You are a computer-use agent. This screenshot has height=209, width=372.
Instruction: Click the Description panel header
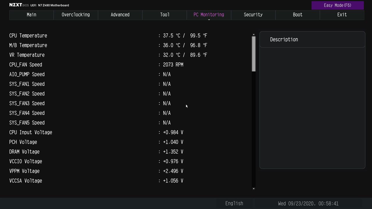pos(312,39)
